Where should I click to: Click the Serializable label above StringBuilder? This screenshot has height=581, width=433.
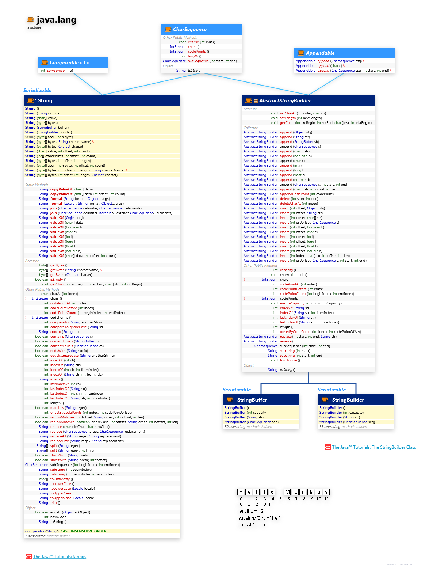point(332,390)
